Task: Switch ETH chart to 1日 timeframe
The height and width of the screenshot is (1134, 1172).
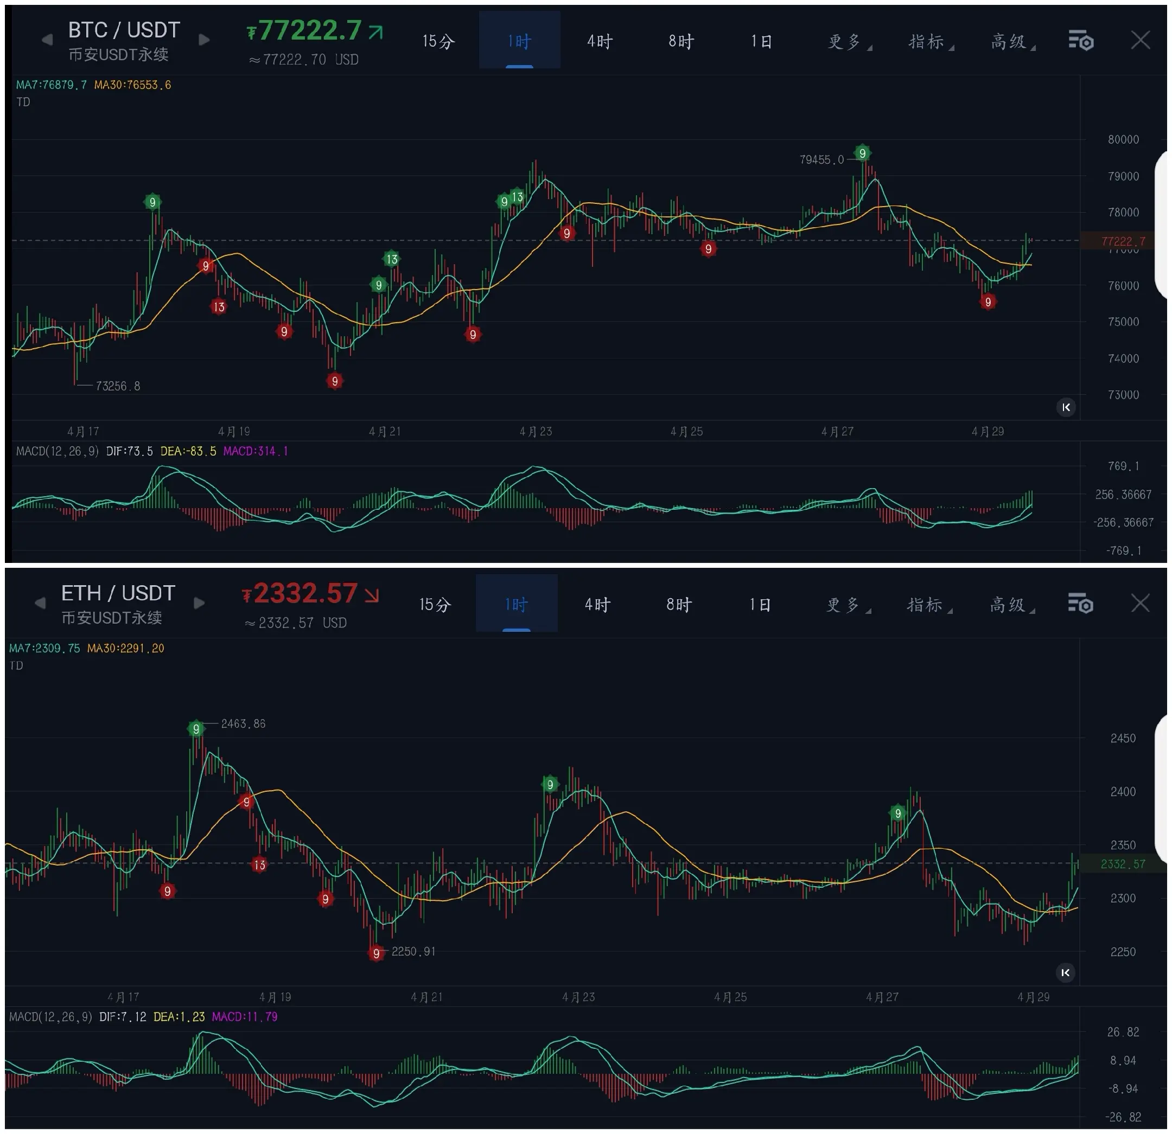Action: click(x=760, y=604)
